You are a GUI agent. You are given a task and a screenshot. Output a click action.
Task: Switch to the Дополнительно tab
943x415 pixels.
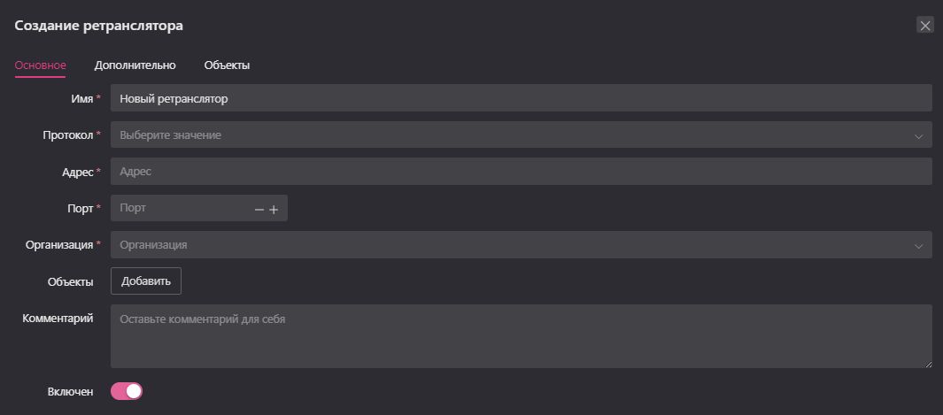point(135,65)
